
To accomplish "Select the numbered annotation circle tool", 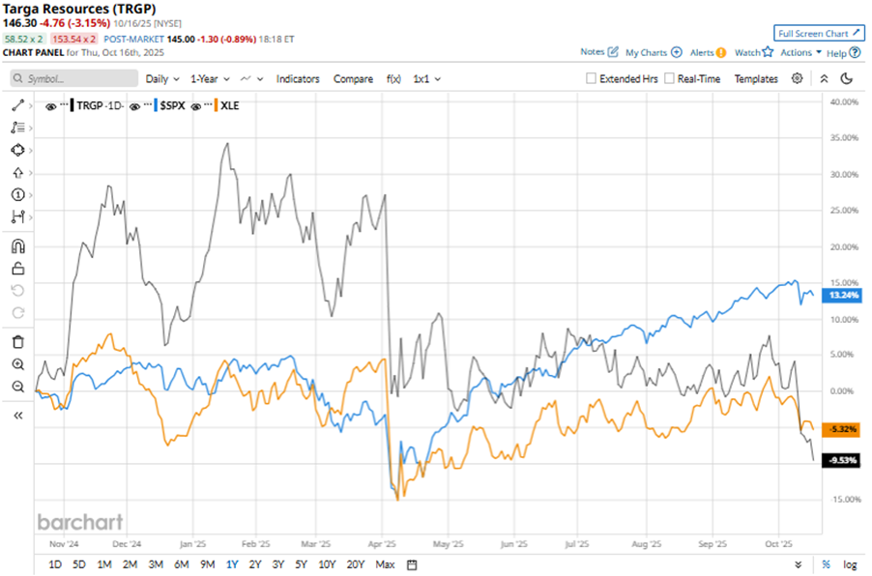I will (17, 194).
